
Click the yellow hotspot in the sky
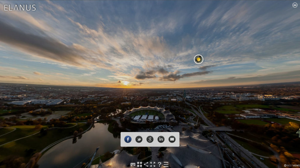pyautogui.click(x=198, y=59)
